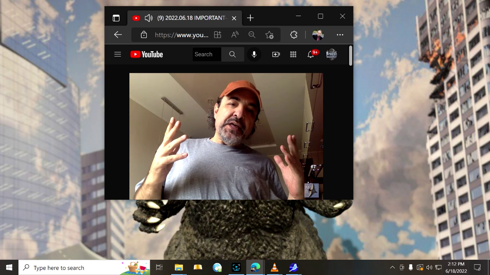The height and width of the screenshot is (275, 490).
Task: Open the Read Aloud icon in address bar
Action: (235, 35)
